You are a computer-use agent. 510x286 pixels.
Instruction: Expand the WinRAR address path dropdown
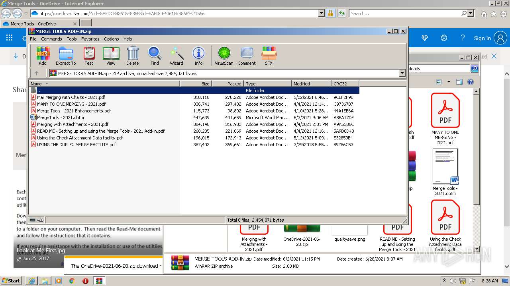[402, 73]
